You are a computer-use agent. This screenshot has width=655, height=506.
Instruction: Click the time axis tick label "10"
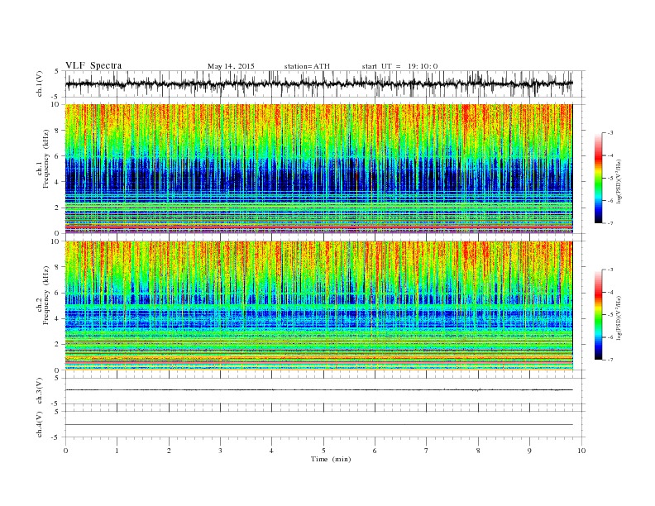[581, 451]
